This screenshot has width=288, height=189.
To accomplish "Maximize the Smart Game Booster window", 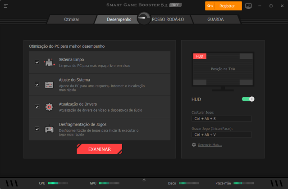I will pyautogui.click(x=271, y=6).
